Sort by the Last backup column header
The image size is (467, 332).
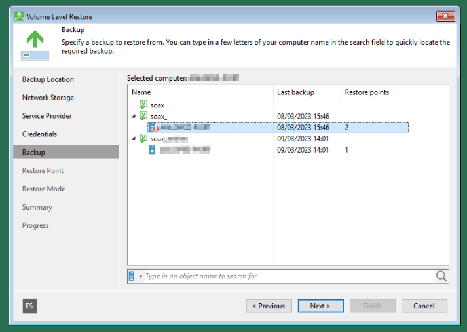[x=295, y=92]
